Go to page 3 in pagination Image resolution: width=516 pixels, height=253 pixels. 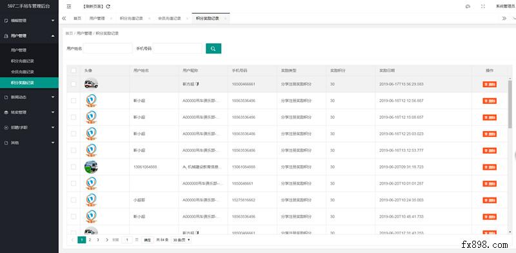coord(98,240)
